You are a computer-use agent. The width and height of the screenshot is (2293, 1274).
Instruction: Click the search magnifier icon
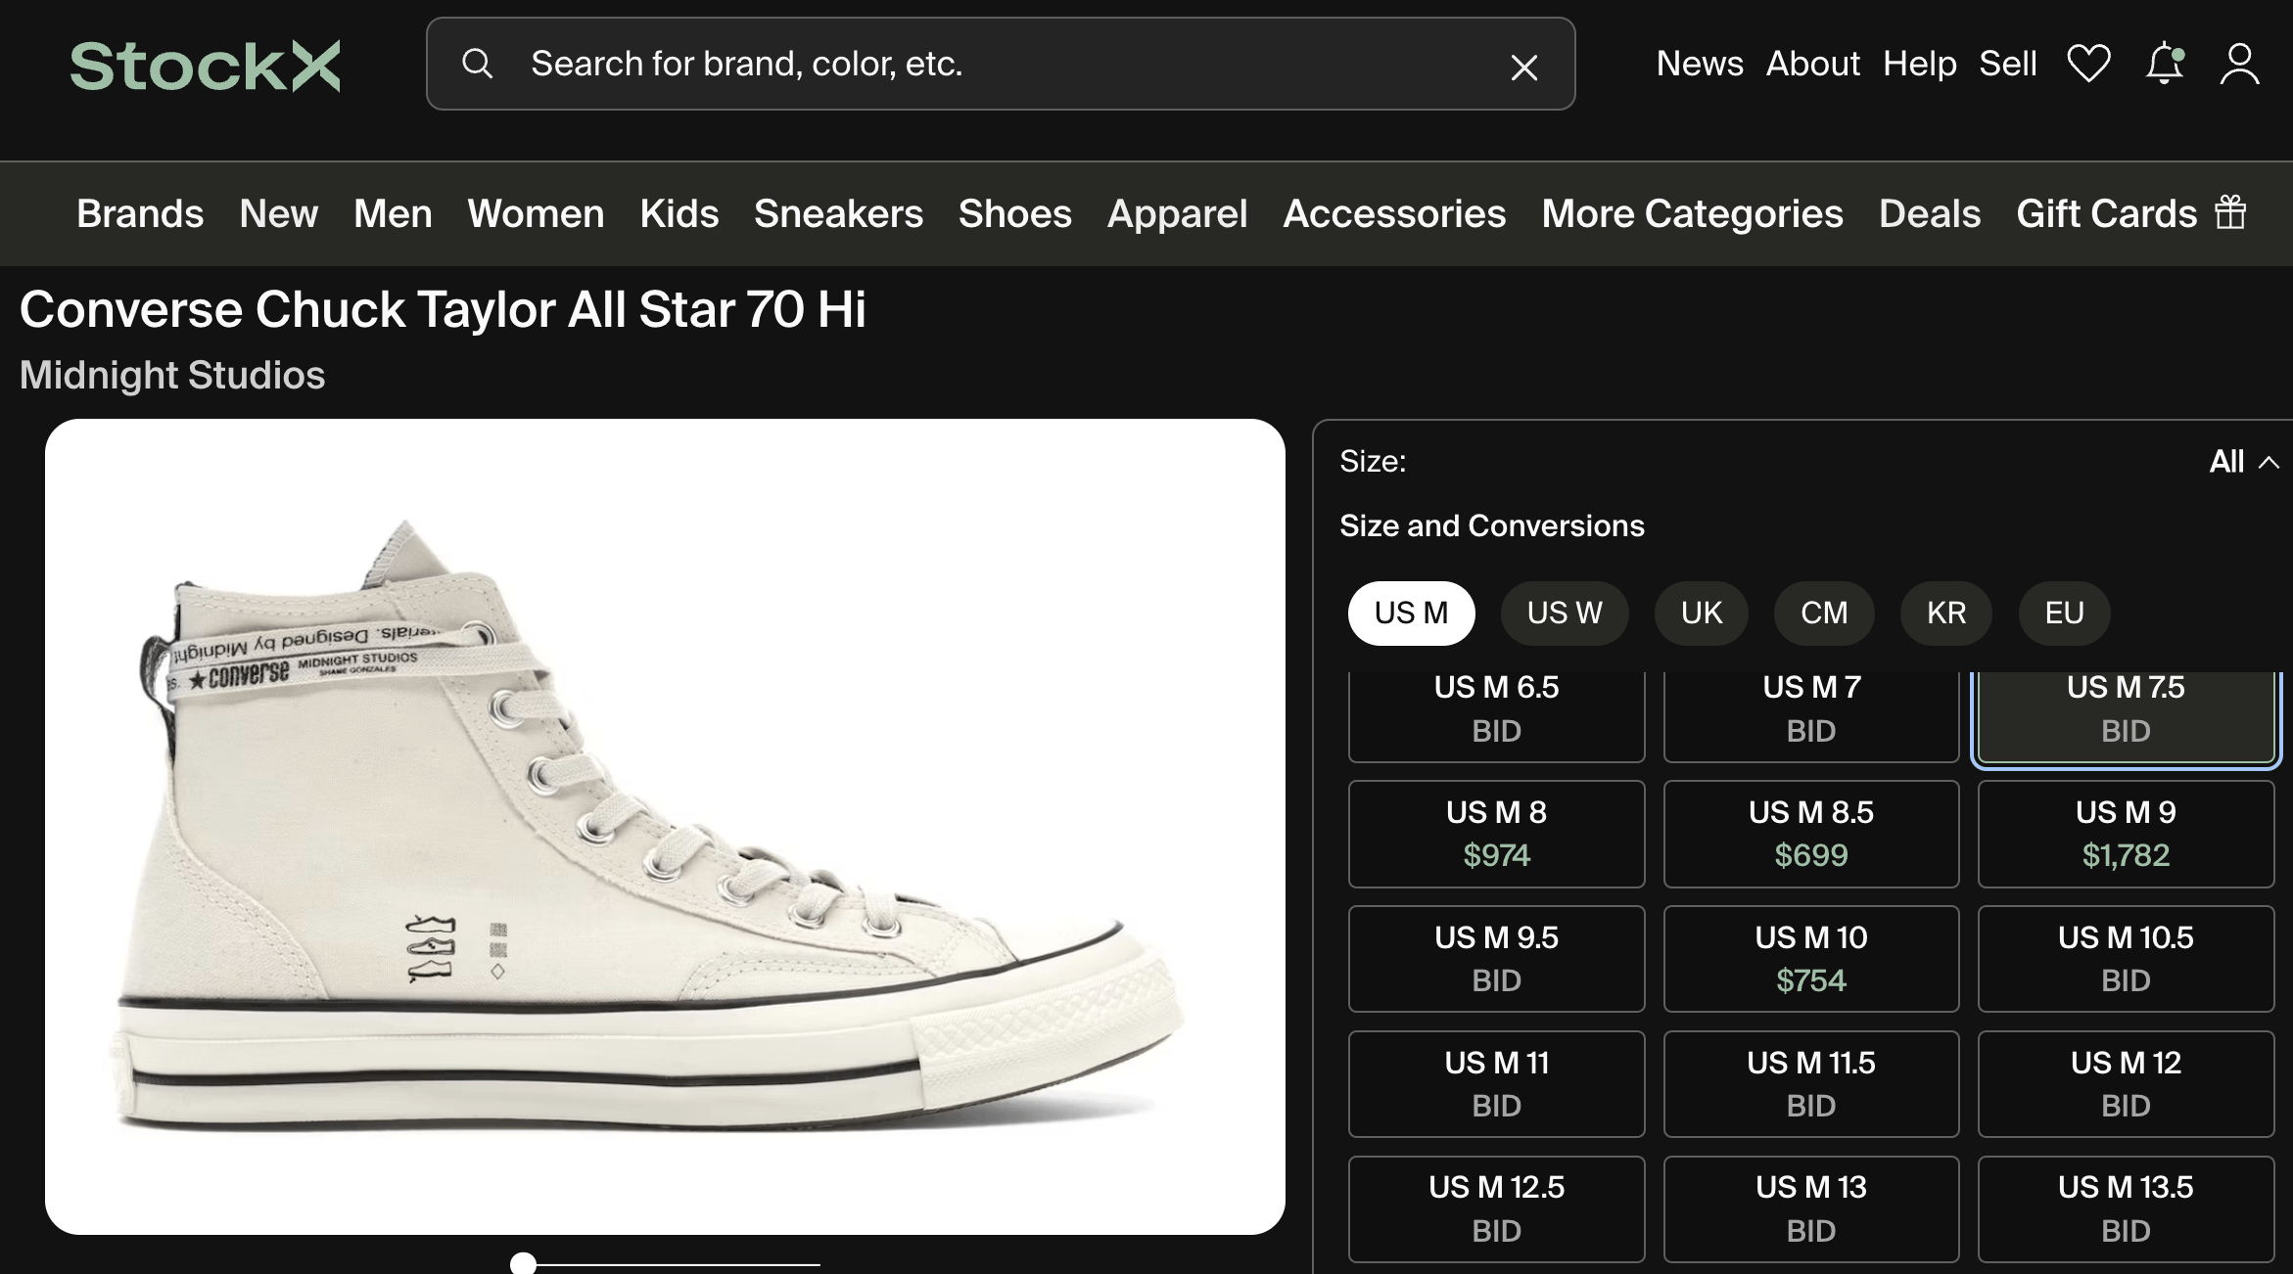(477, 64)
